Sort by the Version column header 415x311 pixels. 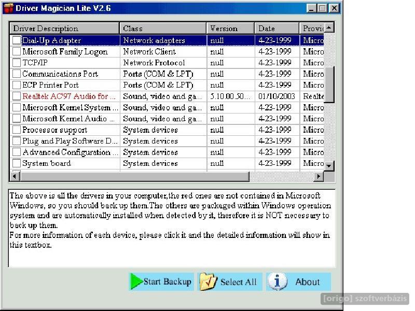pos(230,29)
